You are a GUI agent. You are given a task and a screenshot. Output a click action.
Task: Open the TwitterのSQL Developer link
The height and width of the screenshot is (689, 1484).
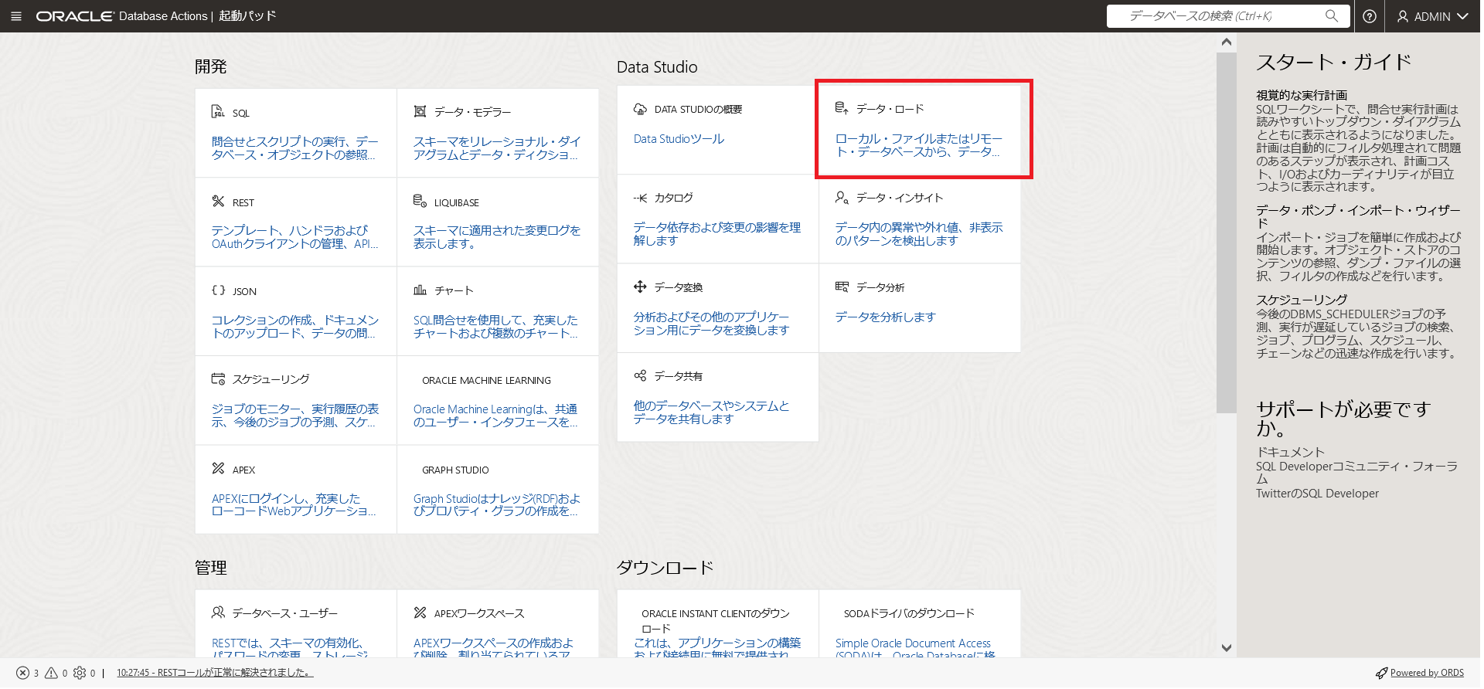click(x=1317, y=493)
